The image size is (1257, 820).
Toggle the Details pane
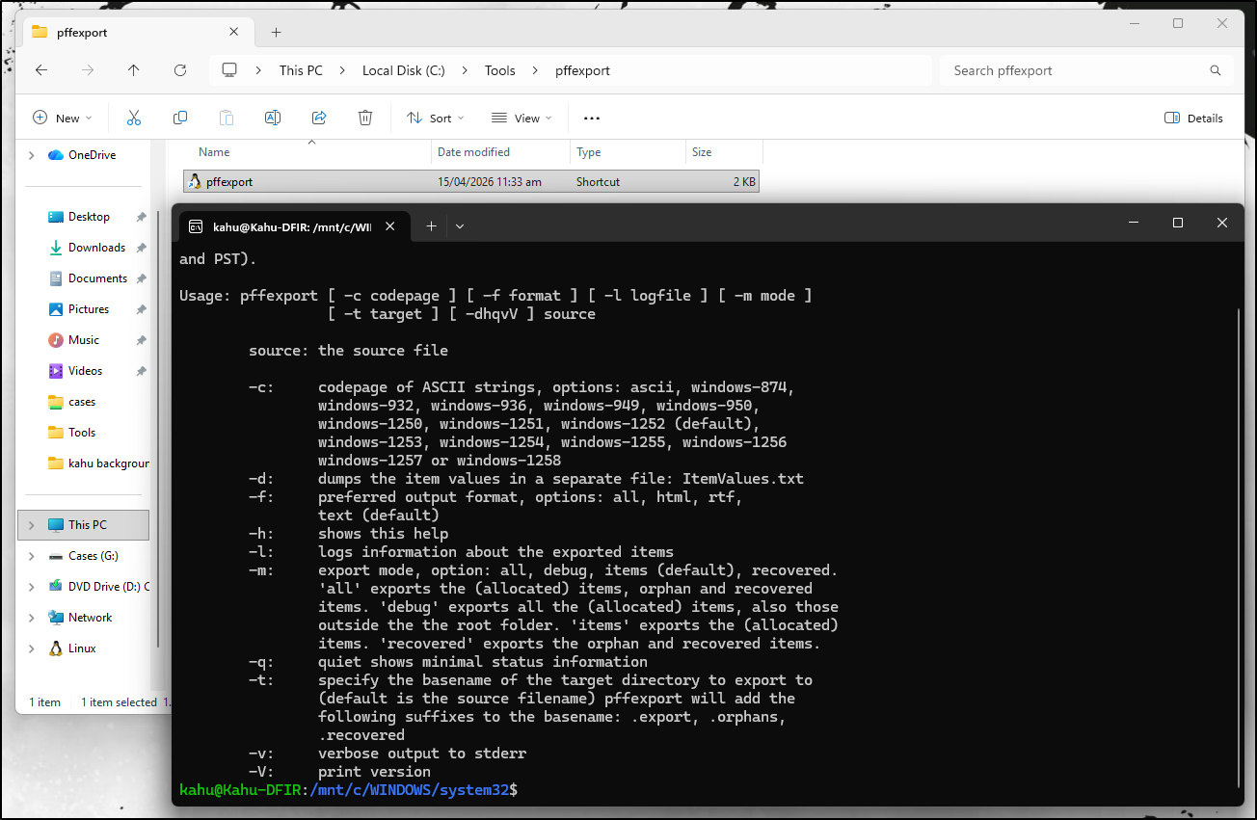[1193, 118]
